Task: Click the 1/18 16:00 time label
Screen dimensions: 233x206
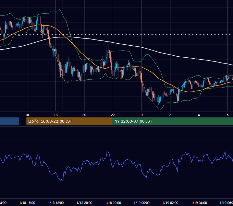Action: [x=27, y=203]
